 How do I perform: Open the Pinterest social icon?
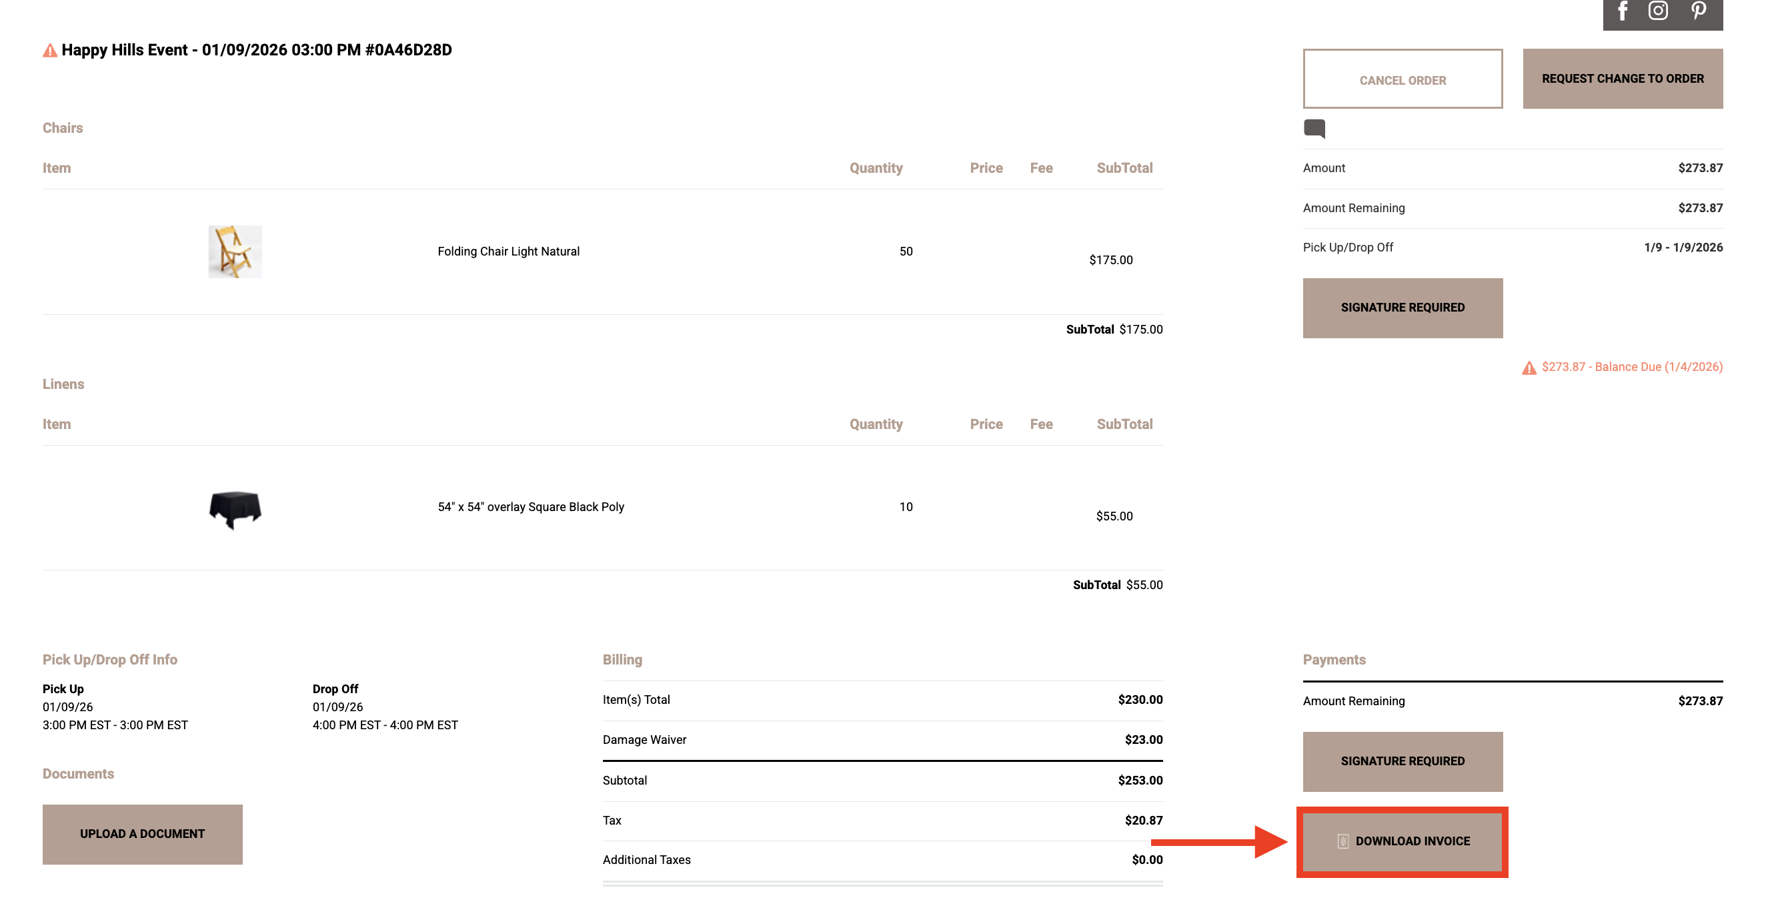(1698, 11)
